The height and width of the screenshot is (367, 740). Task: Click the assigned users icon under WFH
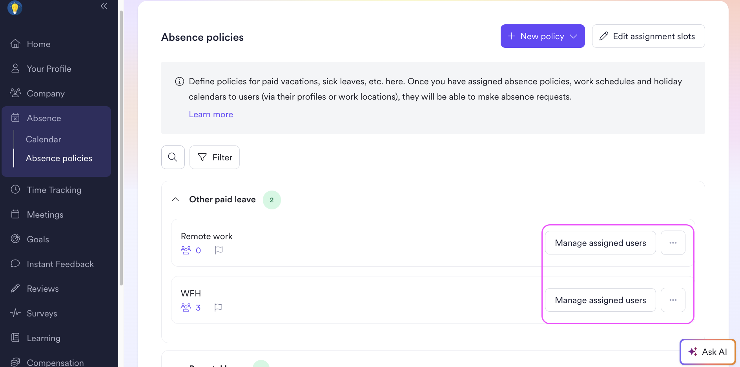pos(186,307)
